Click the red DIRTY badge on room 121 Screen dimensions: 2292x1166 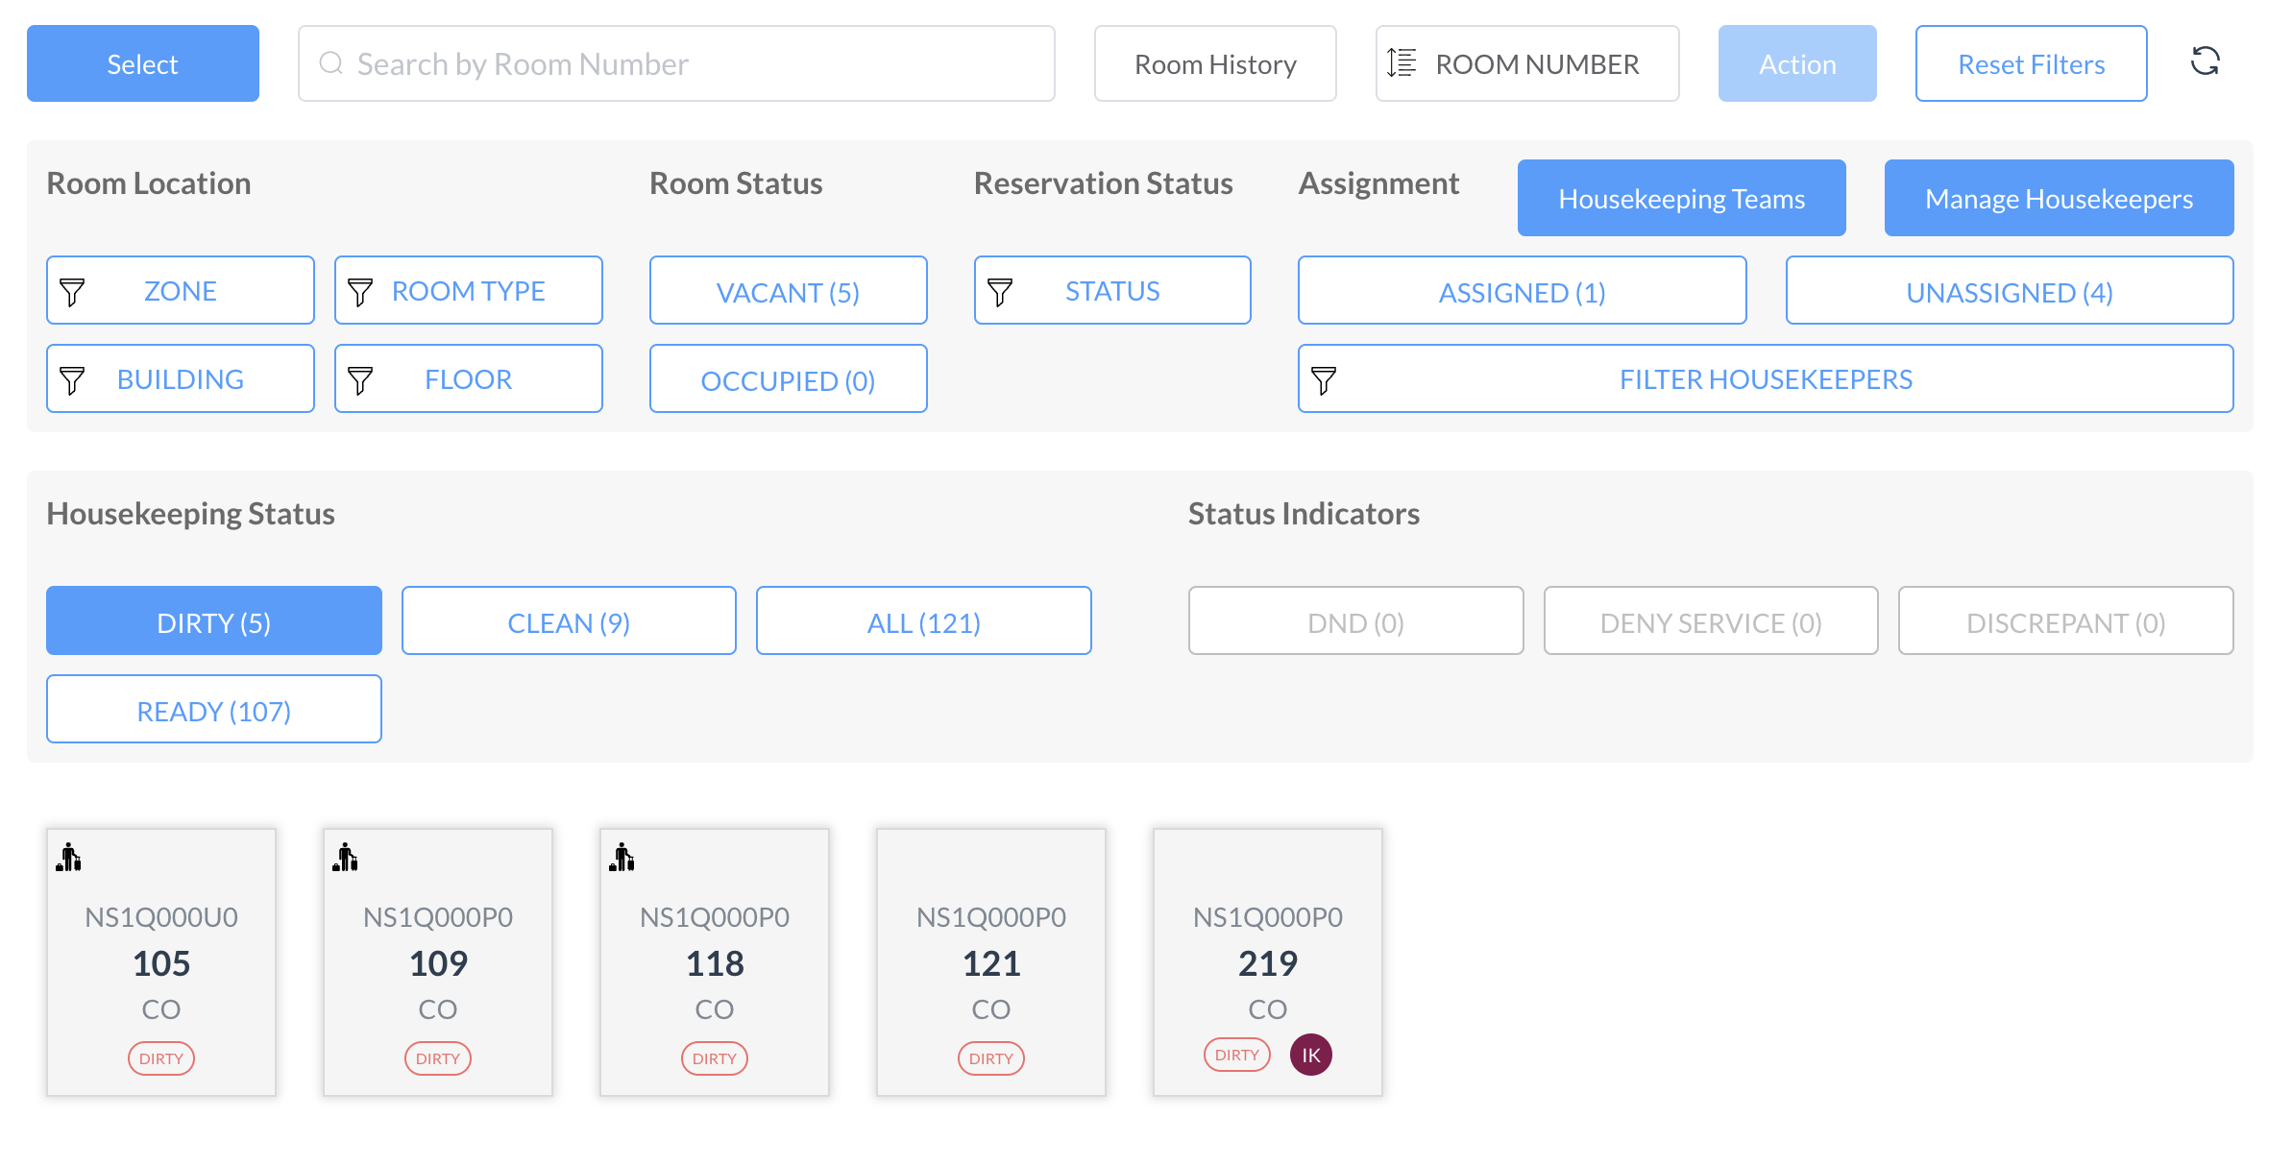click(x=990, y=1058)
